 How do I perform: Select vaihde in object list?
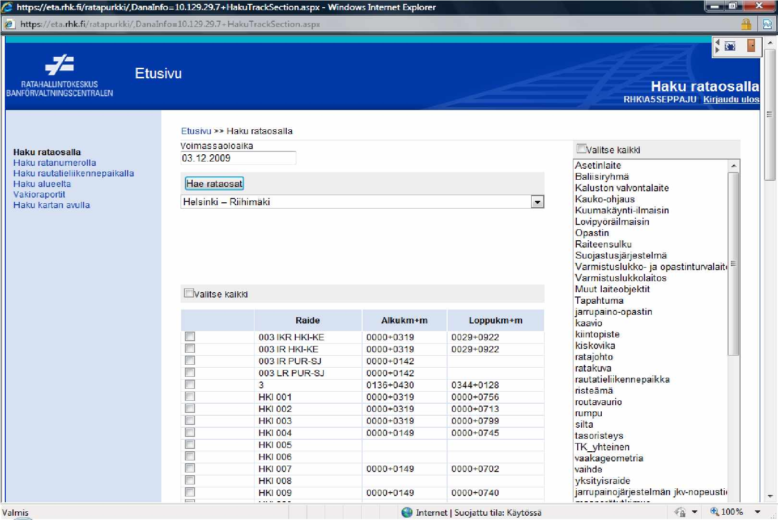pyautogui.click(x=588, y=469)
